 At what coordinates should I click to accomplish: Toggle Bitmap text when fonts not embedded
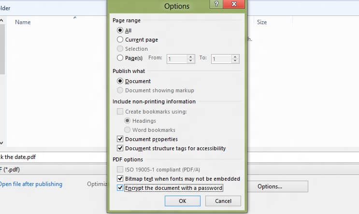tap(120, 179)
